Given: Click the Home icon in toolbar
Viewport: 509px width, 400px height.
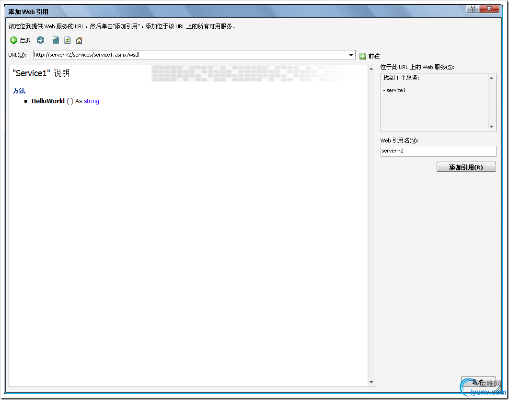Looking at the screenshot, I should tap(79, 40).
